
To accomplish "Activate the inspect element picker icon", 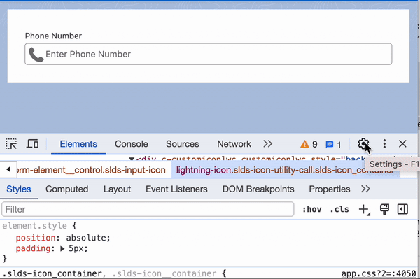I will point(11,144).
